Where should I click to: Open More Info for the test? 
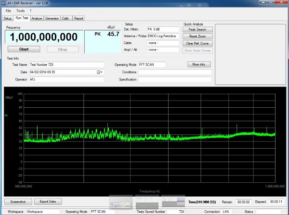click(x=198, y=64)
